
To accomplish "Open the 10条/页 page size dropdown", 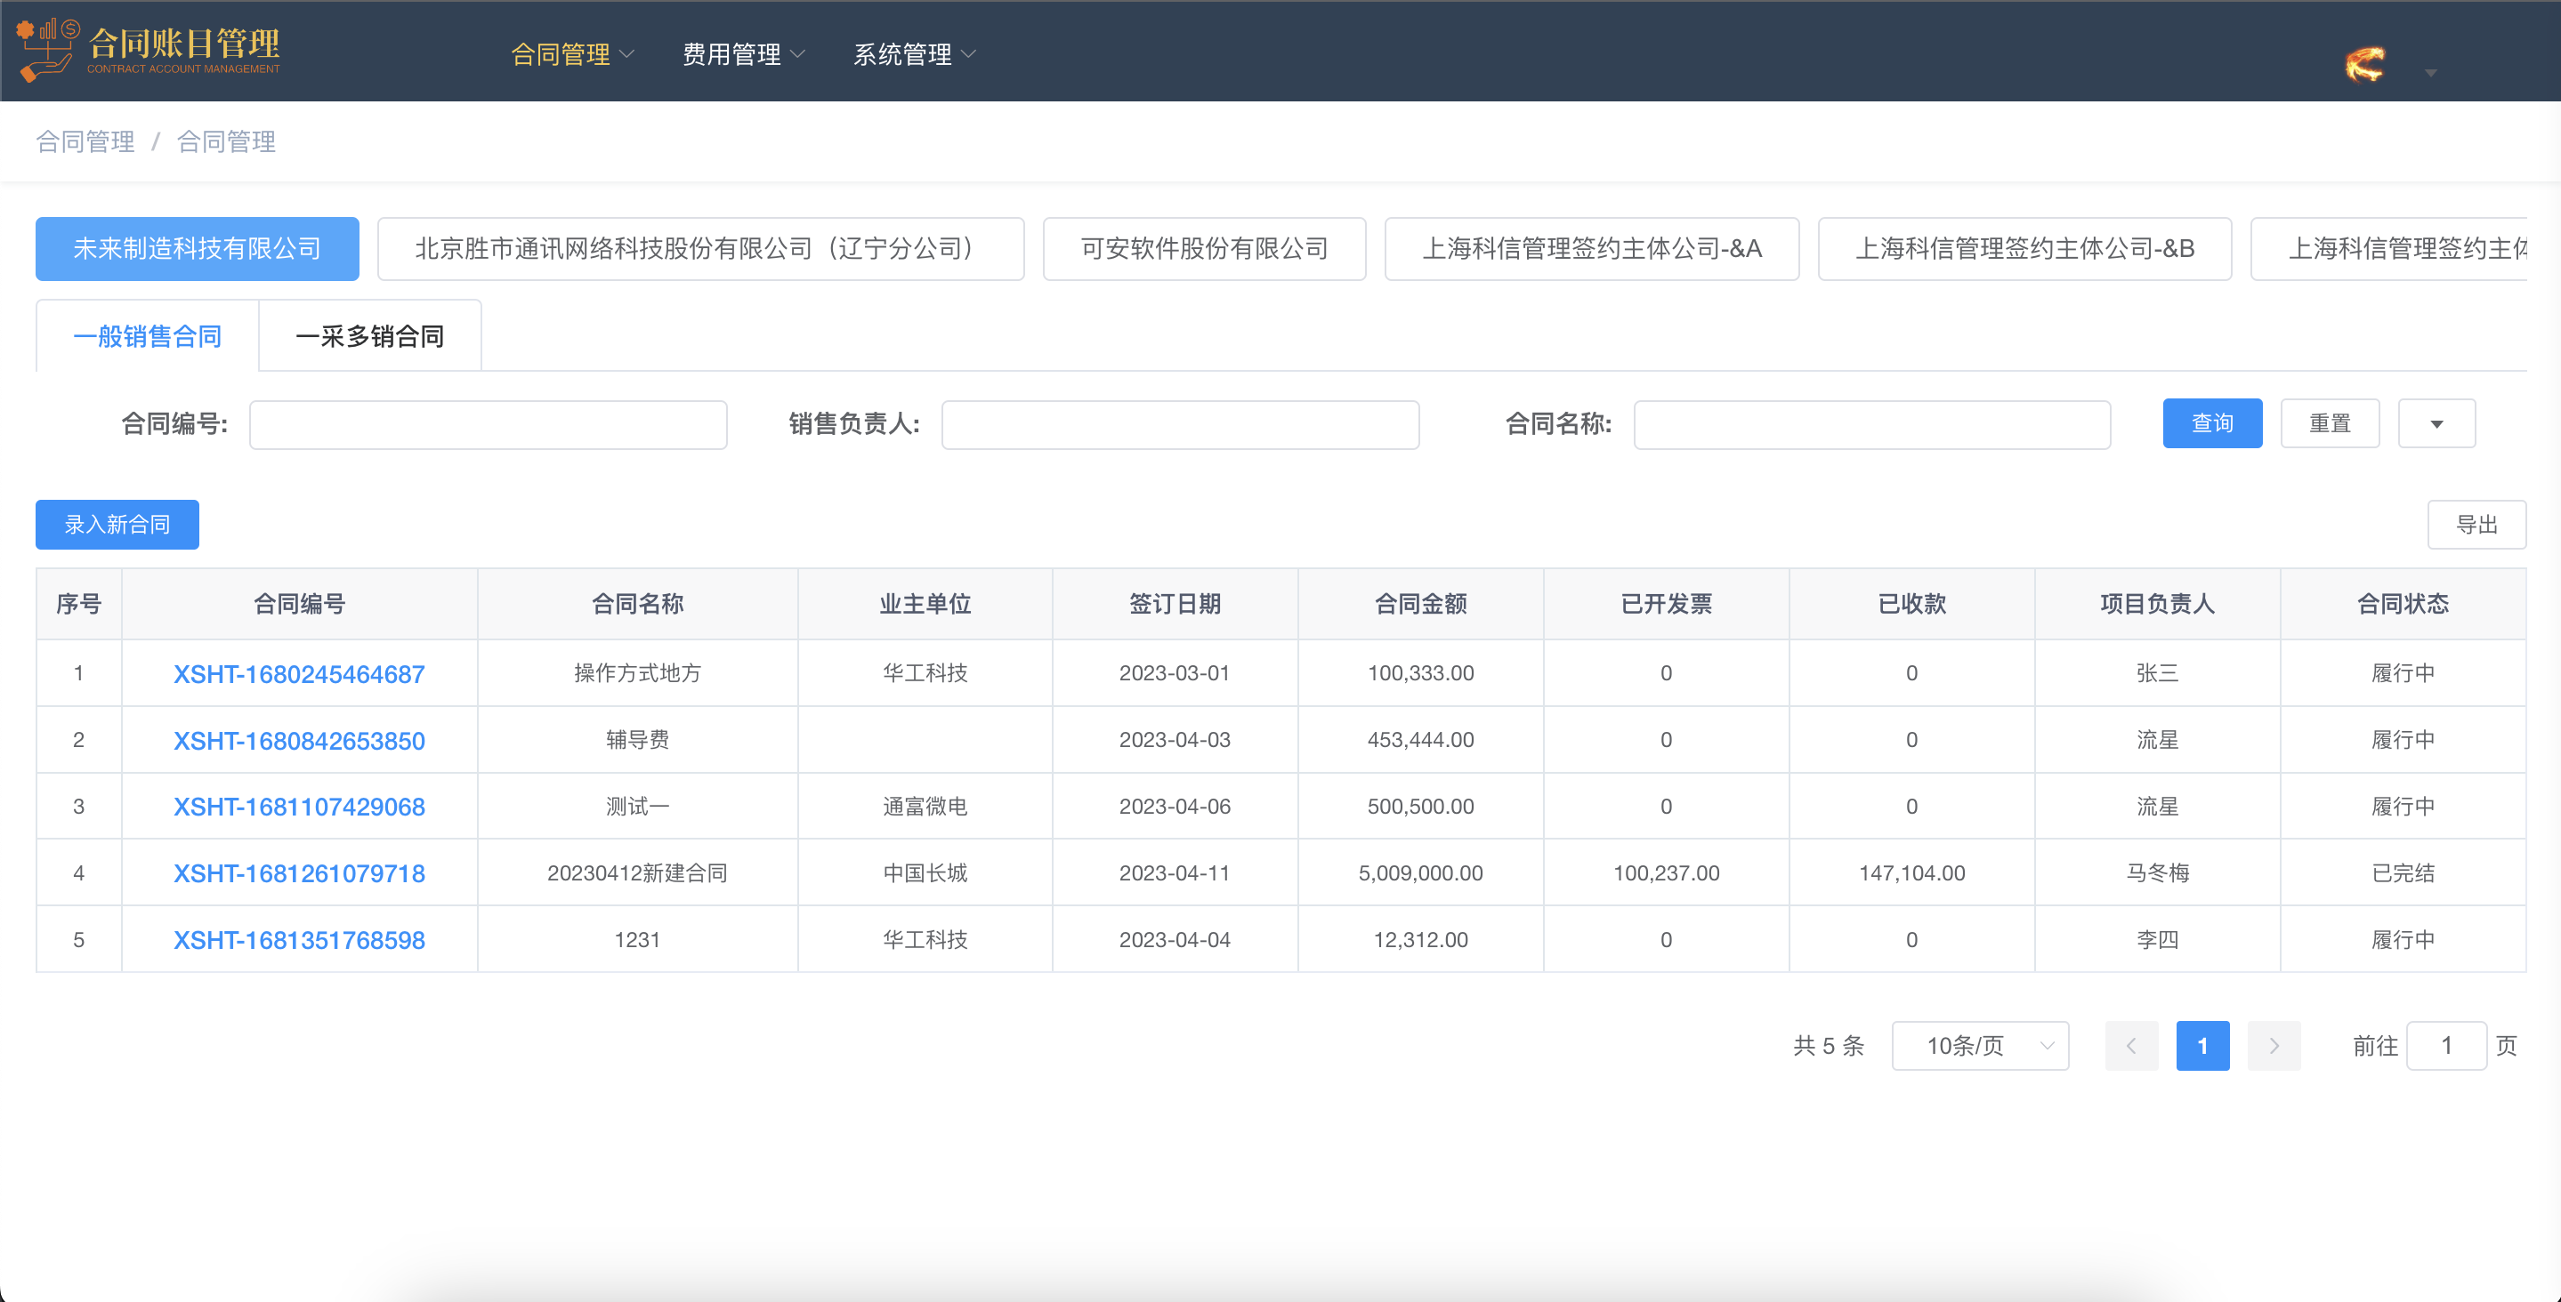I will pos(1981,1046).
